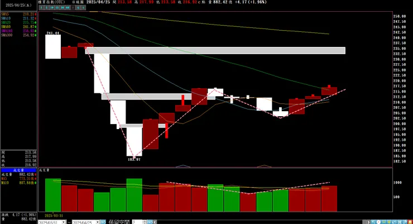Click the 216.92 close value in left panel

(31, 165)
